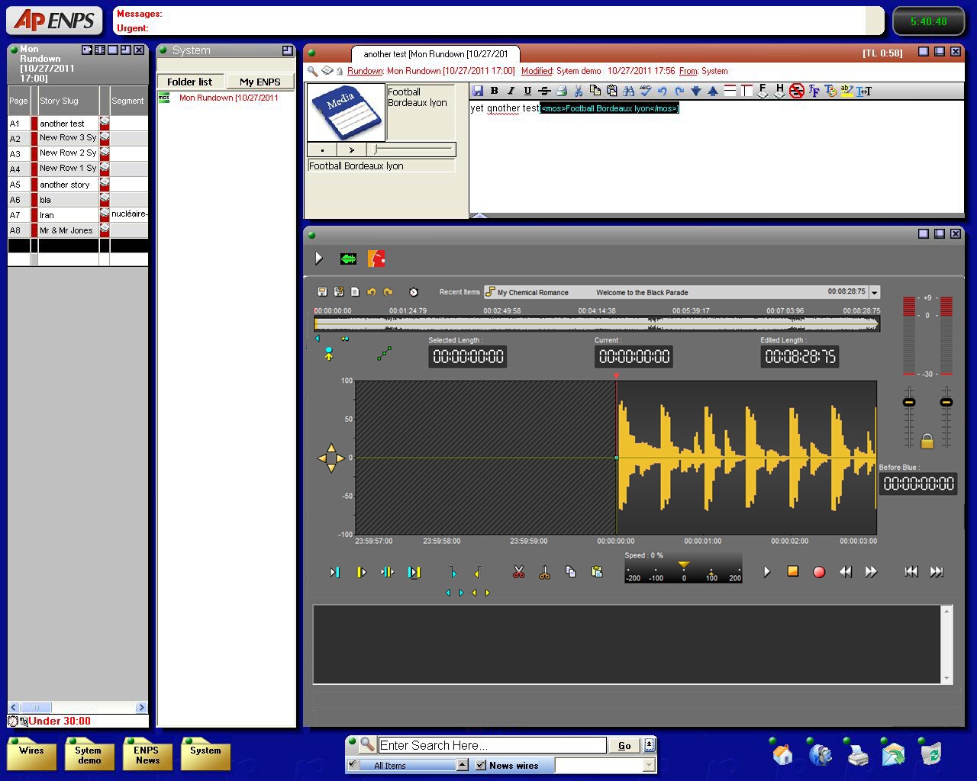This screenshot has width=977, height=781.
Task: Expand the All Items dropdown arrow
Action: [462, 765]
